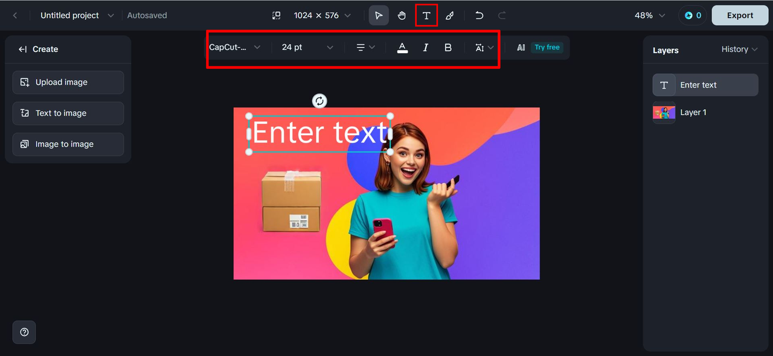Switch to the Layers tab
Viewport: 773px width, 356px height.
[666, 51]
